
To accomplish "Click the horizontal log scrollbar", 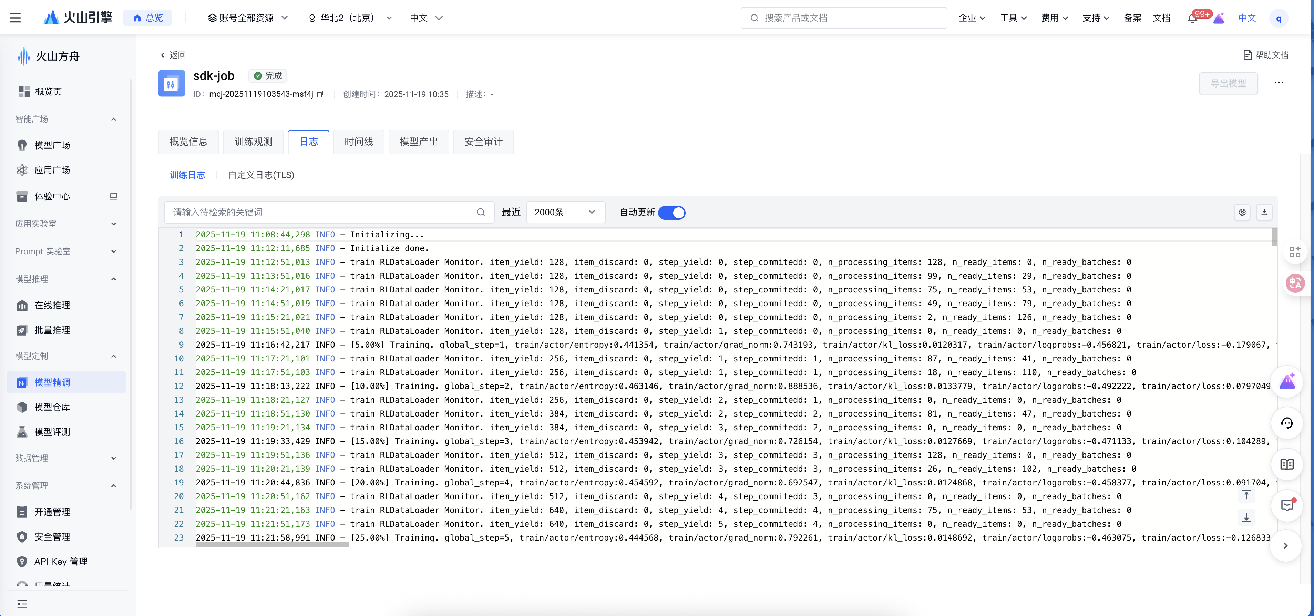I will tap(273, 545).
